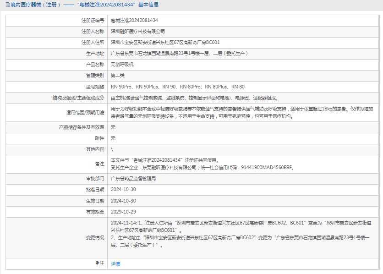The width and height of the screenshot is (383, 274).
Task: Open the 详情 link
Action: pos(115,264)
